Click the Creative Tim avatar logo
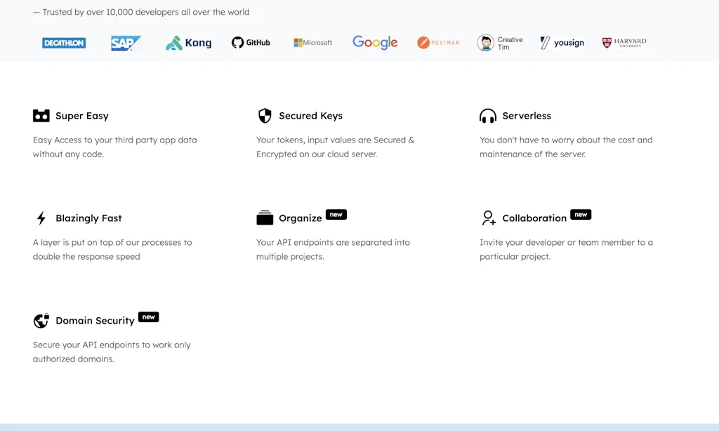Screen dimensions: 719x431 tap(499, 42)
